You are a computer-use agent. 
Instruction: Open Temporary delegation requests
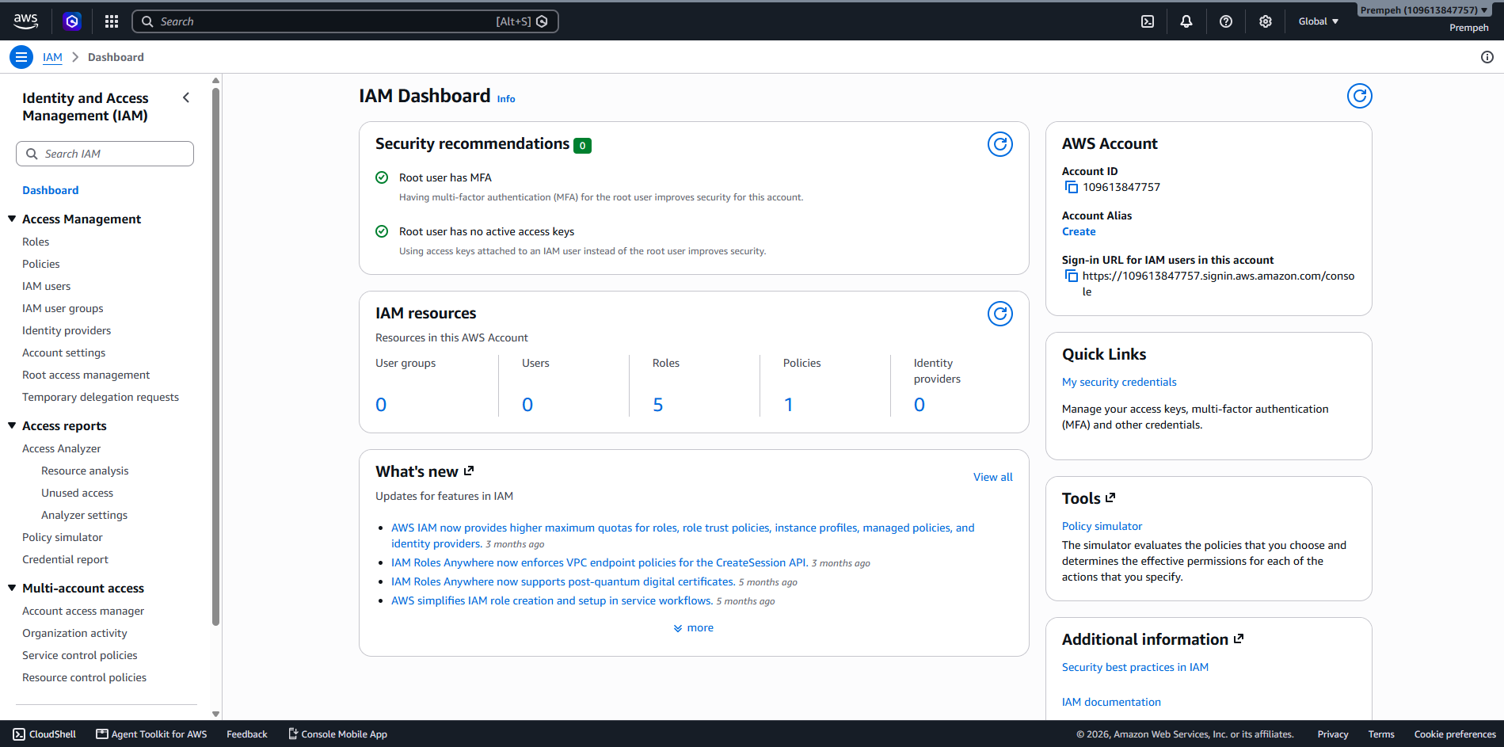[x=101, y=397]
